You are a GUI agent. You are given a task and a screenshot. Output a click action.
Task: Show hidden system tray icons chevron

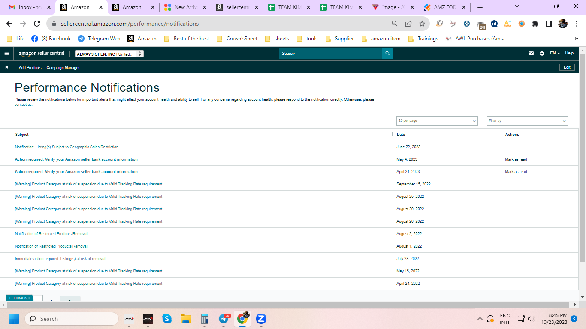click(x=480, y=319)
